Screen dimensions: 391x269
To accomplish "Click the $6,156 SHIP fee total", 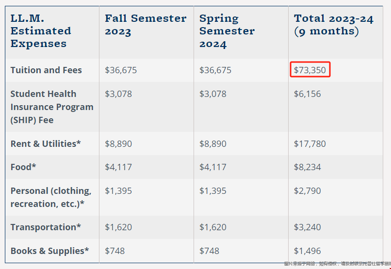I will [307, 94].
